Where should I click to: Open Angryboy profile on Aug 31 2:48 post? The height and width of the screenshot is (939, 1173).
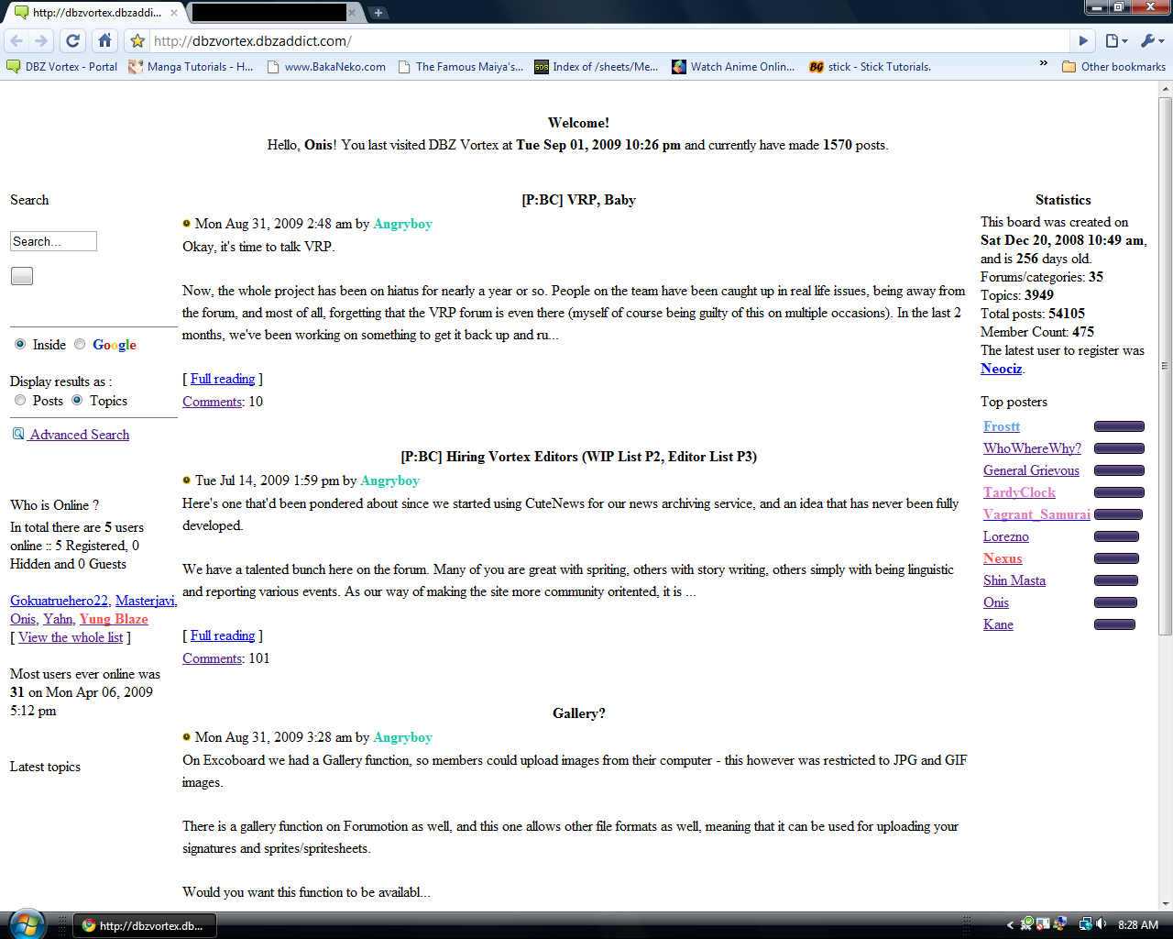tap(402, 224)
